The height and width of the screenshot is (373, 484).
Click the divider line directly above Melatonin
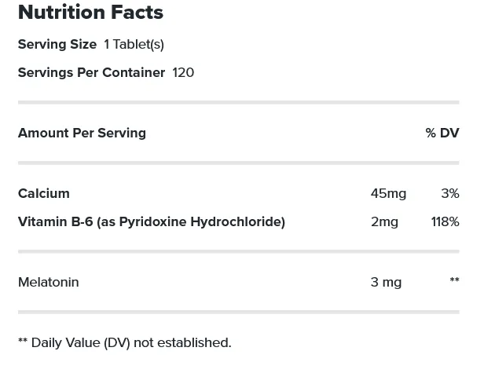pos(238,252)
